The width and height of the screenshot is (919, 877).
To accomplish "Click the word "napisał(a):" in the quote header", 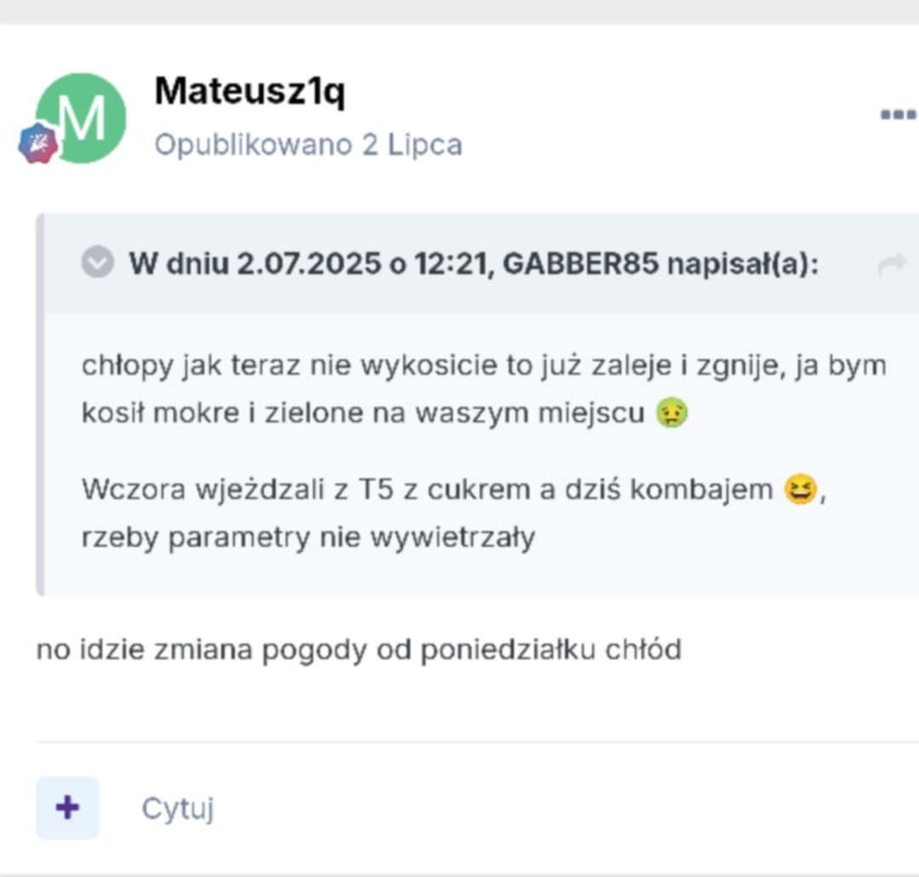I will 742,264.
